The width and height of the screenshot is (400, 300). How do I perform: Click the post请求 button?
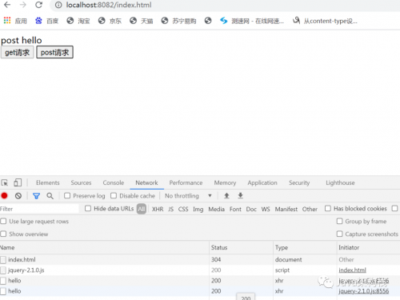coord(54,52)
